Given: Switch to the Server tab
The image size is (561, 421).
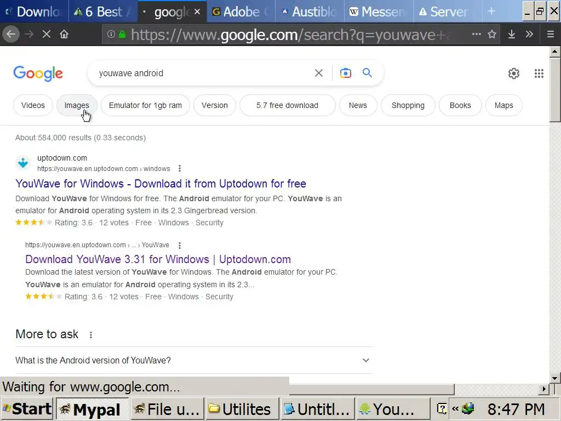Looking at the screenshot, I should pyautogui.click(x=447, y=12).
